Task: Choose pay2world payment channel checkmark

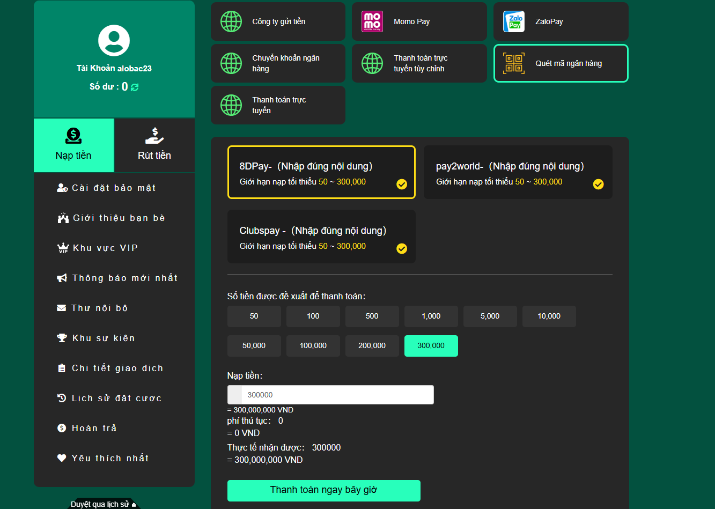Action: click(x=598, y=185)
